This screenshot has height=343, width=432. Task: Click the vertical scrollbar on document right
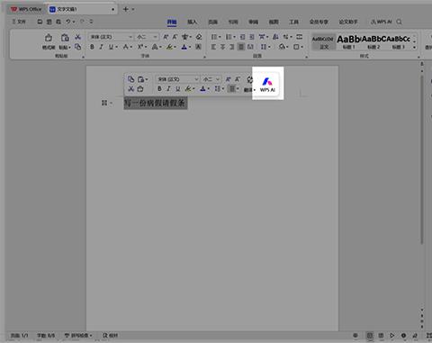422,159
